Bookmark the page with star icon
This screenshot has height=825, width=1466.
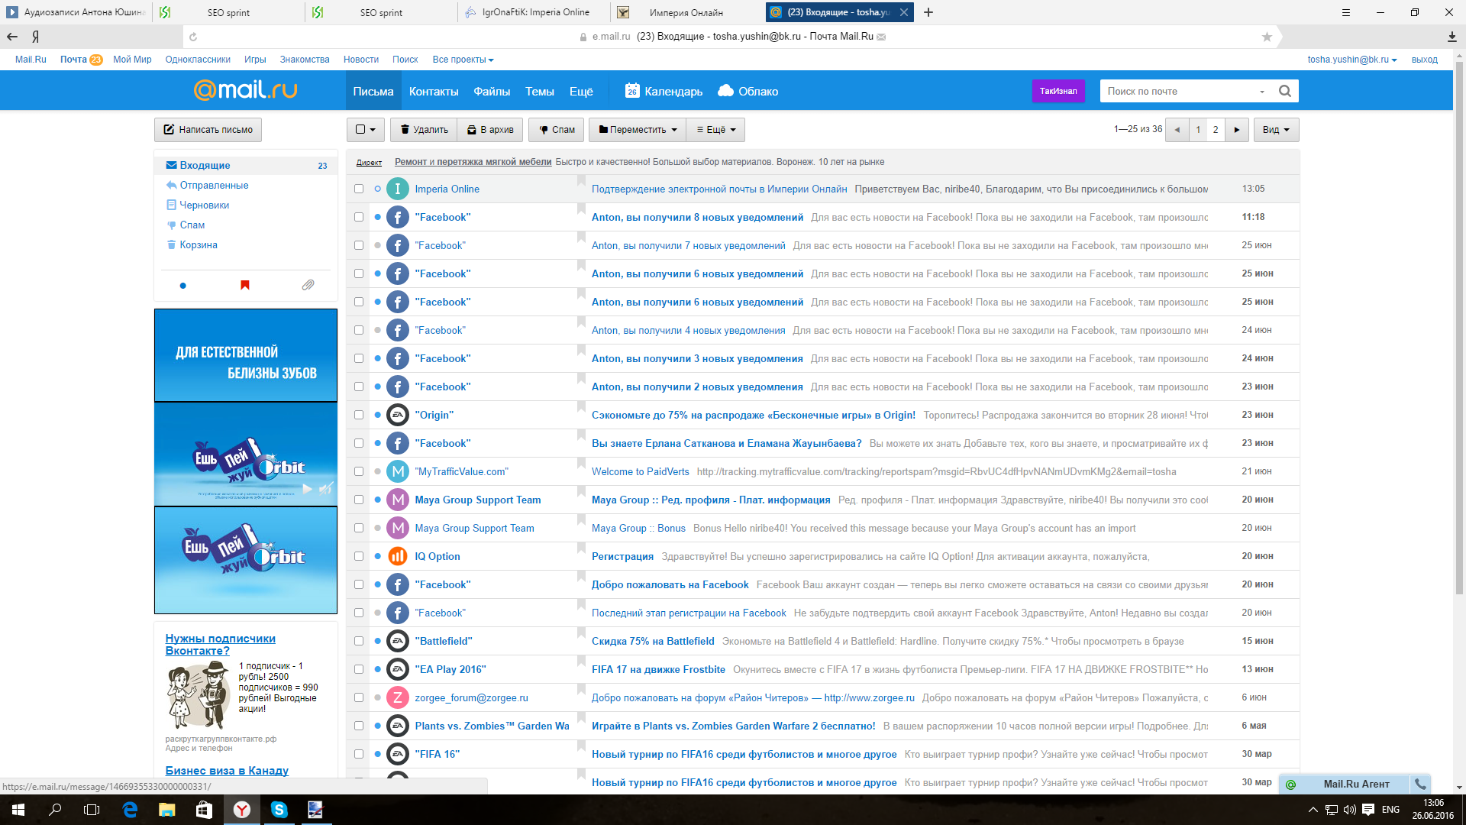pyautogui.click(x=1267, y=37)
